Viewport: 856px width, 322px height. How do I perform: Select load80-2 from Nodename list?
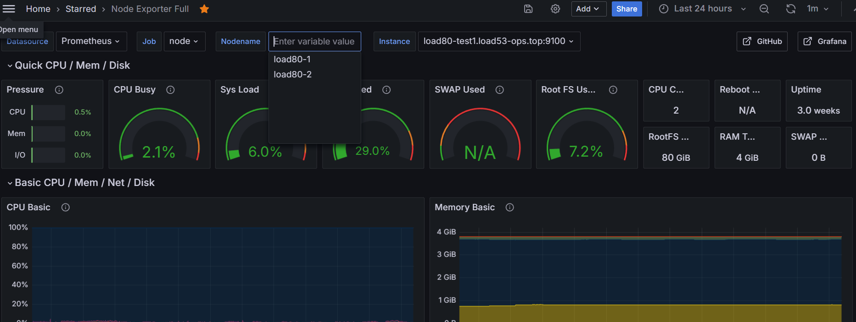click(x=293, y=75)
